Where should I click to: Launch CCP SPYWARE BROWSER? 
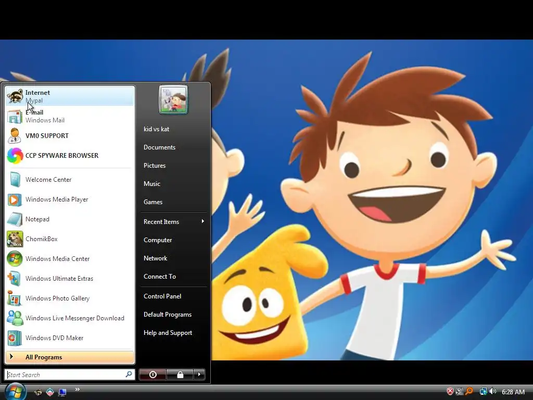(x=70, y=155)
